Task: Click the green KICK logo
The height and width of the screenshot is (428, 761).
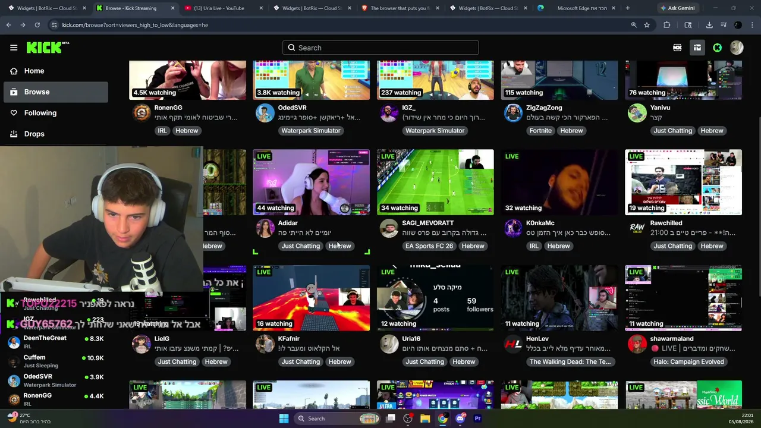Action: [48, 48]
